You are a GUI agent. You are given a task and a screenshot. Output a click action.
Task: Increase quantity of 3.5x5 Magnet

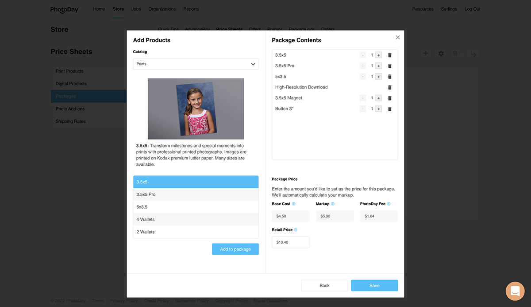point(378,98)
